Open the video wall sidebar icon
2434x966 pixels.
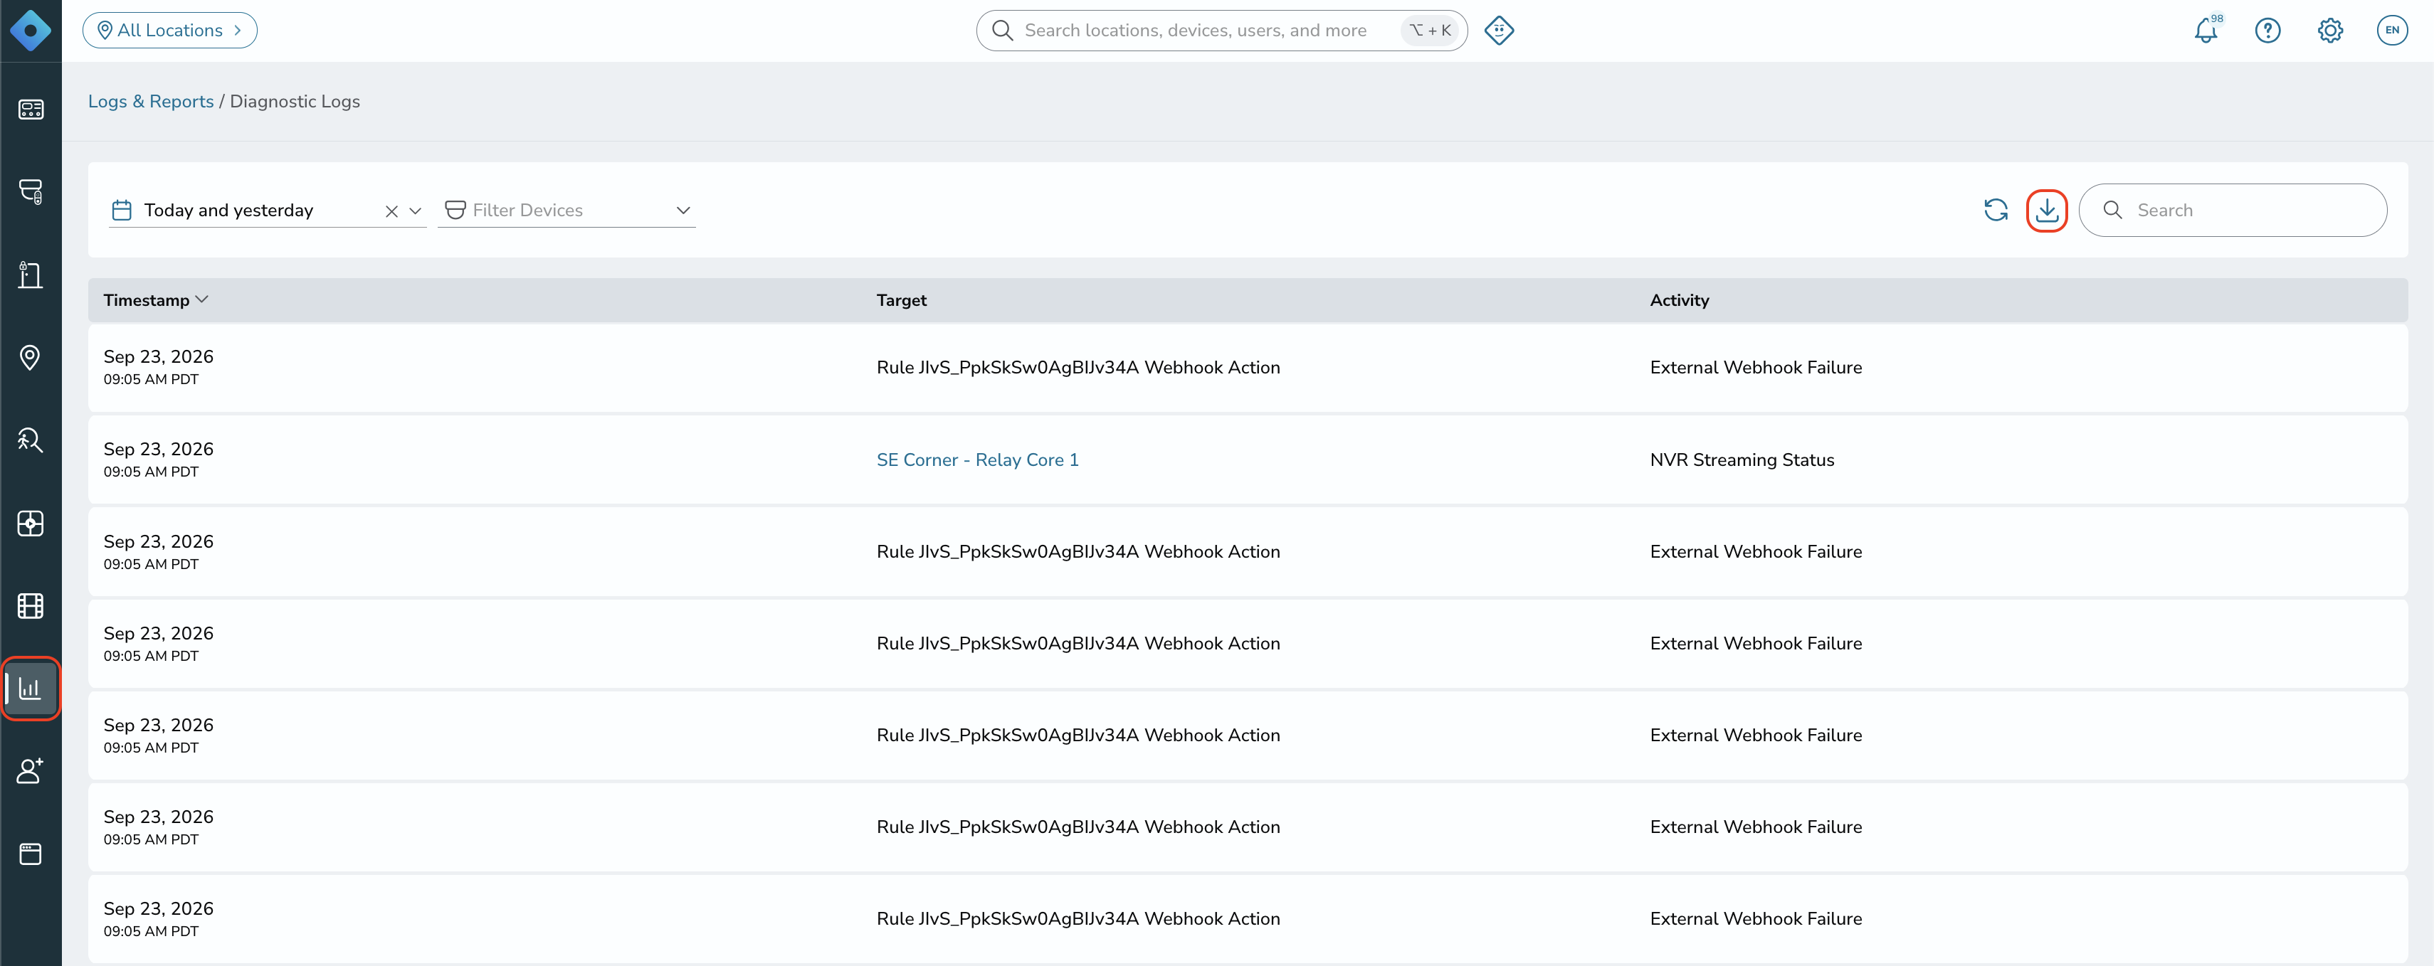(x=30, y=523)
